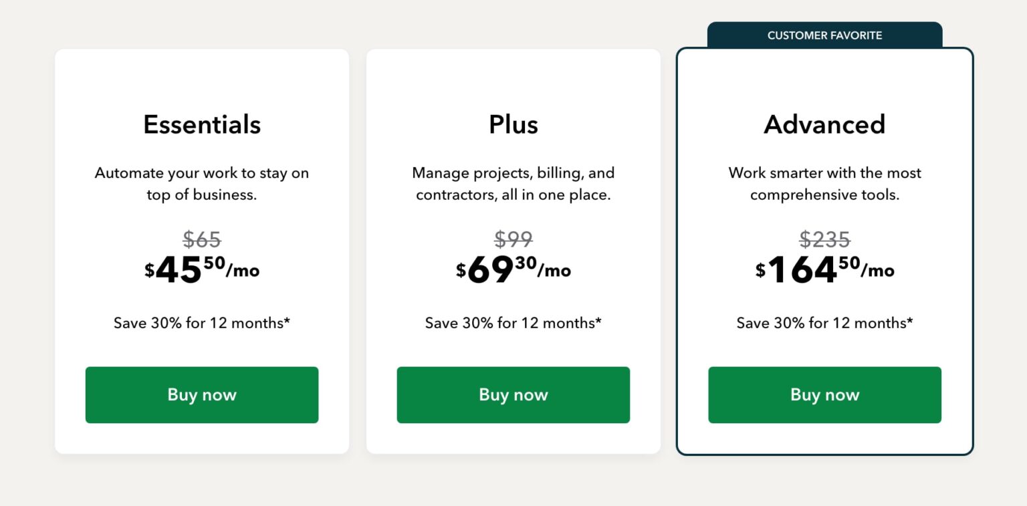Click the Advanced "Save 30% for 12 months" text
Viewport: 1027px width, 506px height.
pos(824,323)
